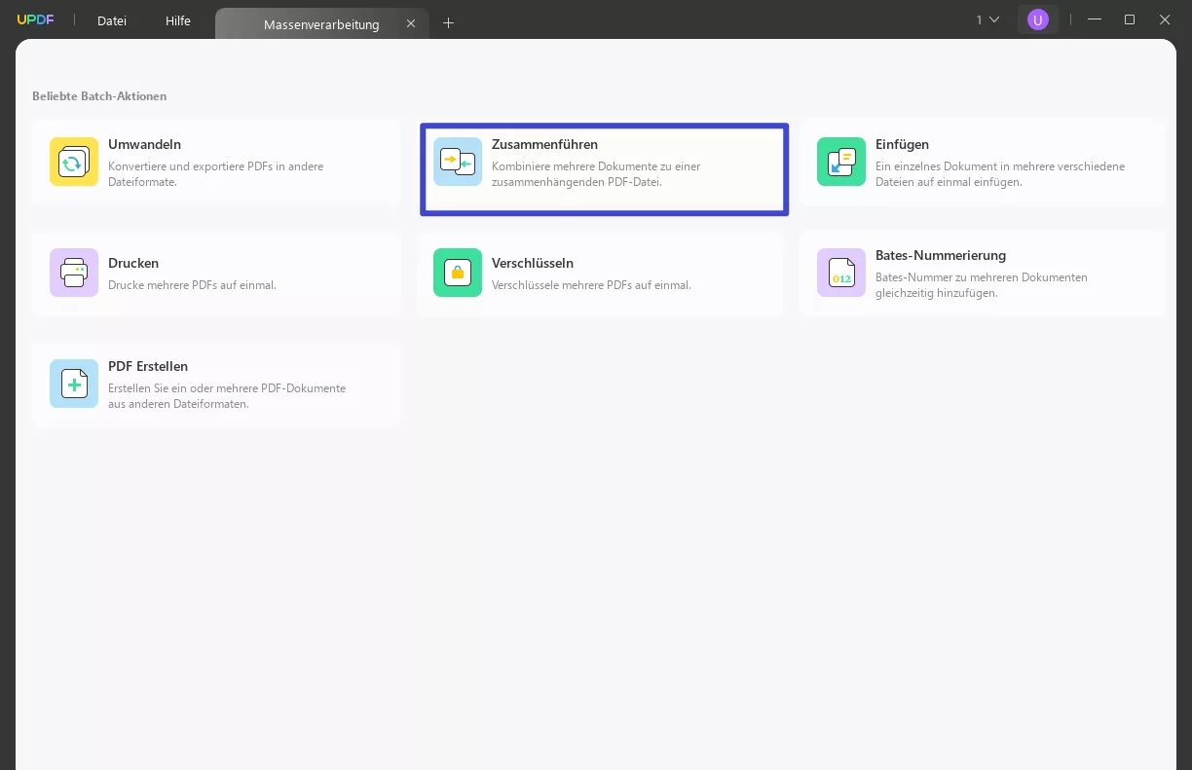Click the UPDF logo
This screenshot has width=1192, height=770.
[35, 18]
